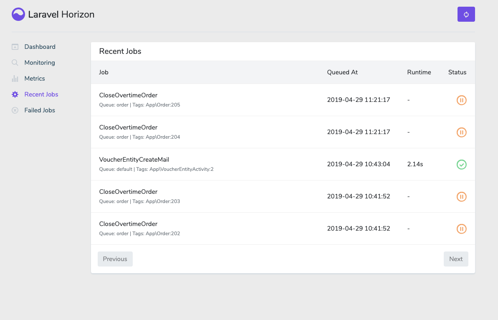Open the Failed Jobs page

tap(40, 110)
